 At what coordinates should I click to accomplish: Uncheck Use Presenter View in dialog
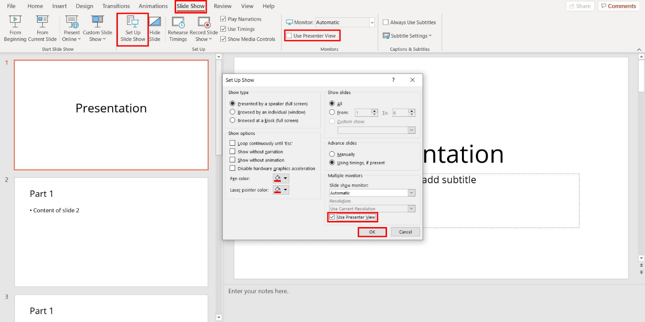tap(332, 217)
